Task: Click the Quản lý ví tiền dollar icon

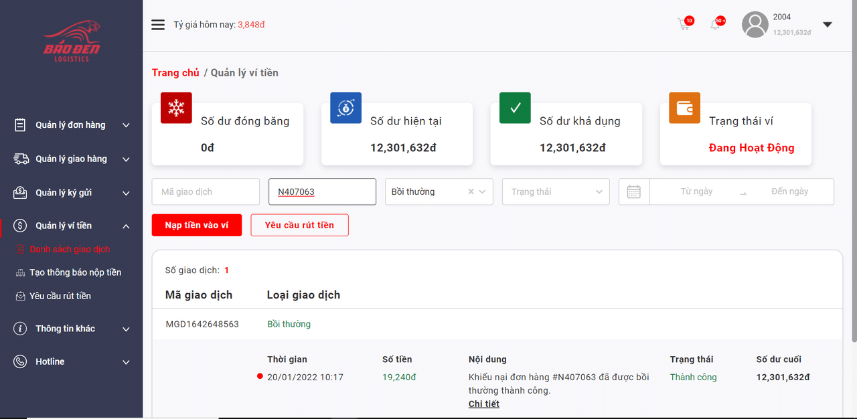Action: tap(20, 226)
